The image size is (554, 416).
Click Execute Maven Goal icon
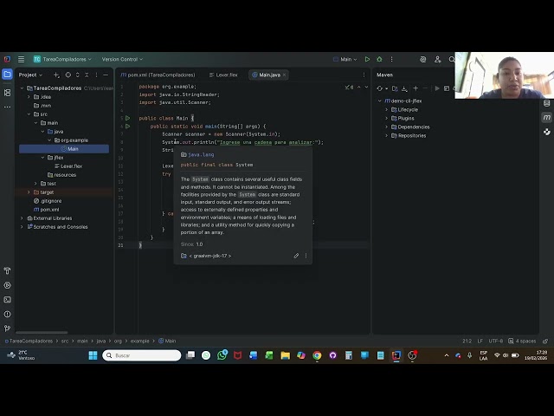[x=447, y=88]
